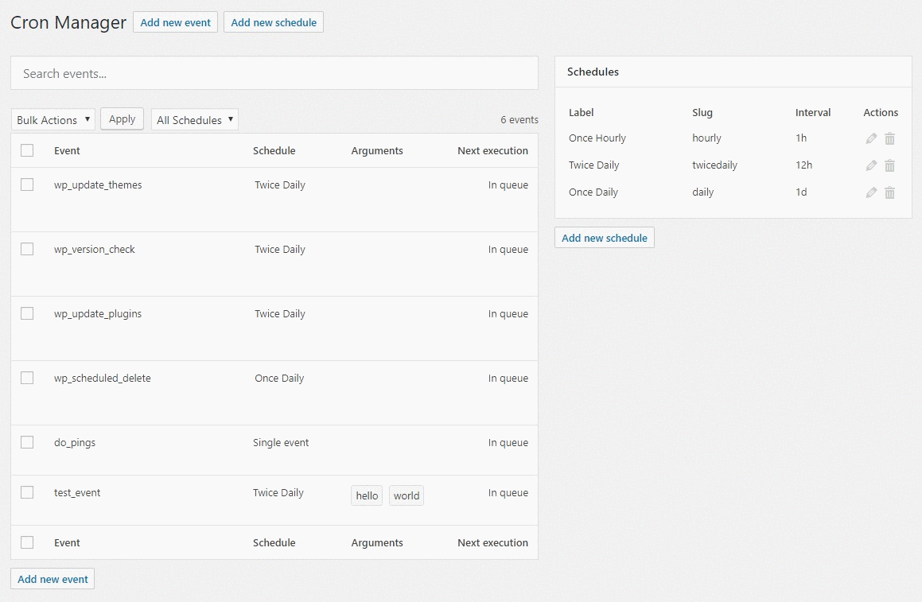Click the Event column header in footer

pos(67,542)
